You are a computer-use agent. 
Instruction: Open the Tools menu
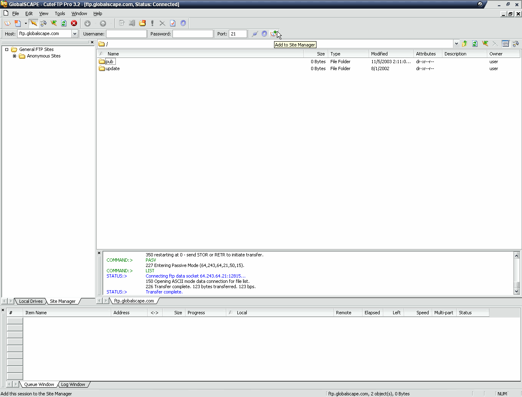point(60,13)
